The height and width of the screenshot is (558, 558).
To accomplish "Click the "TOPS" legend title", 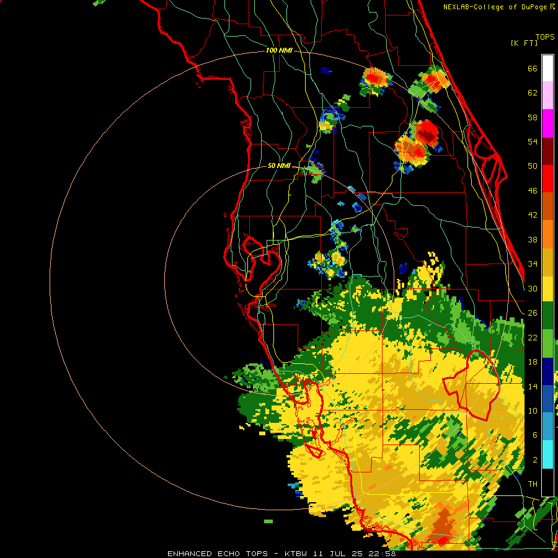I will point(545,37).
